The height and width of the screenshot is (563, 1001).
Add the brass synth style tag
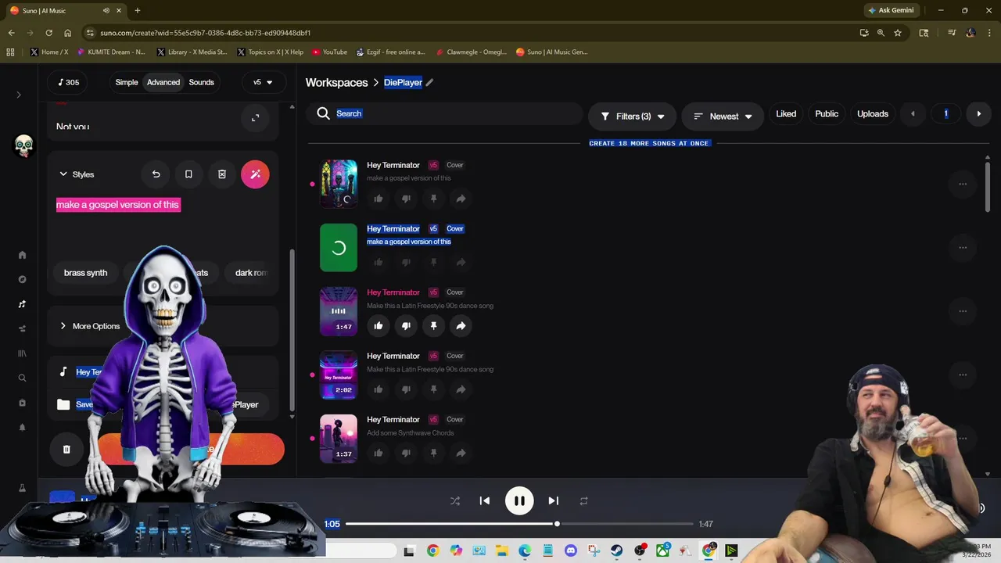[x=86, y=273]
